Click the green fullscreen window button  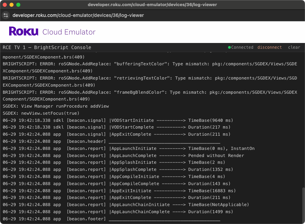pos(18,5)
